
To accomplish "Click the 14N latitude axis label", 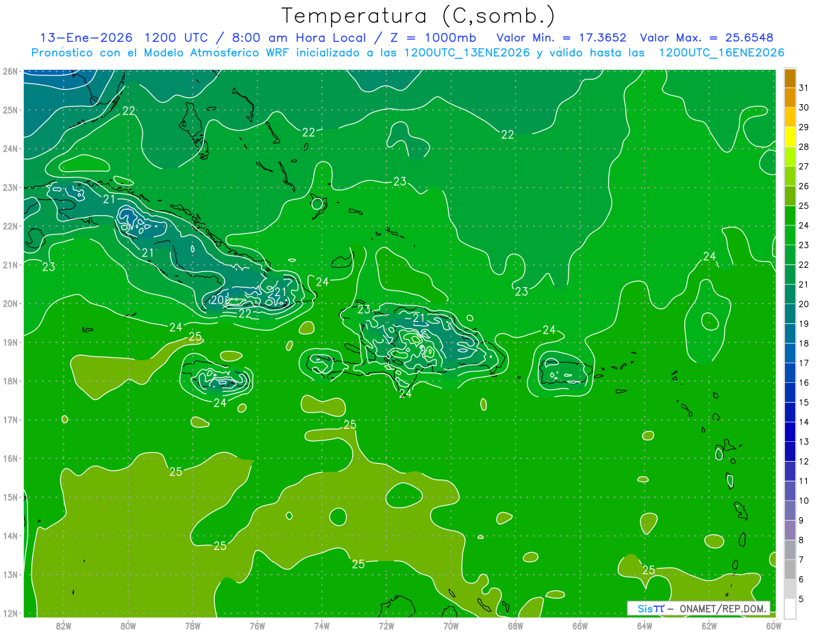I will (10, 536).
